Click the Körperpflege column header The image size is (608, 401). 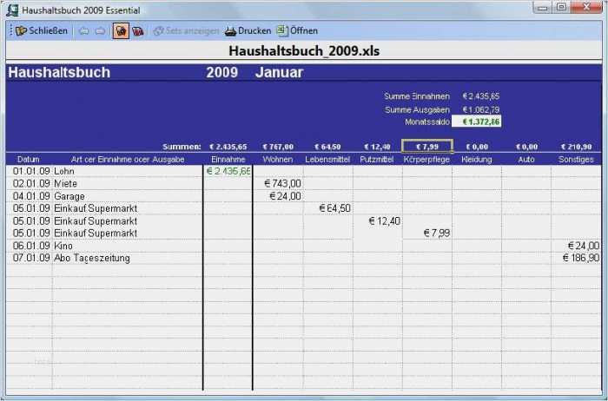click(426, 159)
